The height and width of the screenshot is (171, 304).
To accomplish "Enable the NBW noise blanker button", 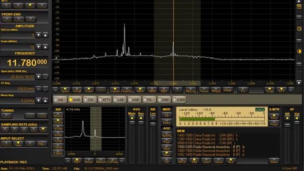I will click(140, 90).
